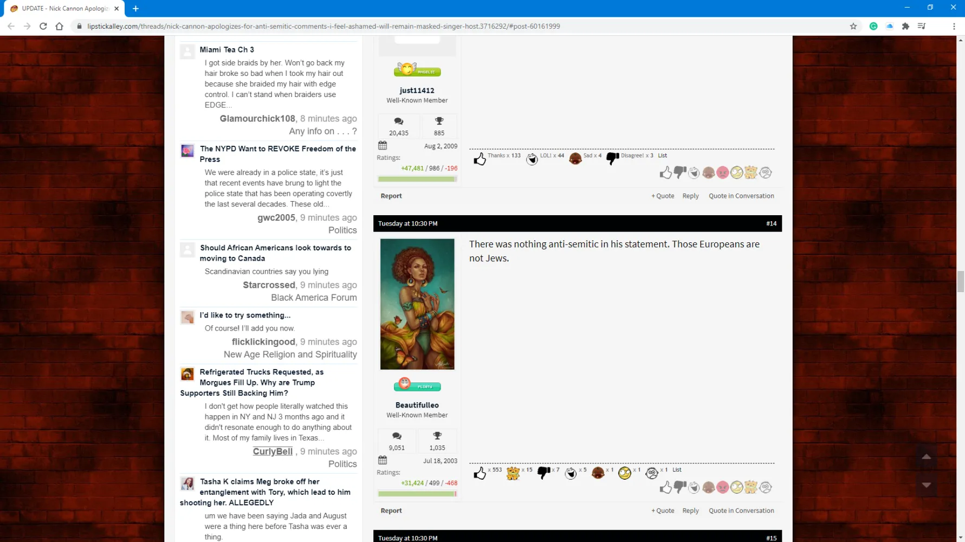Toggle the LOL rating on just11412's post
The height and width of the screenshot is (542, 965).
coord(694,173)
